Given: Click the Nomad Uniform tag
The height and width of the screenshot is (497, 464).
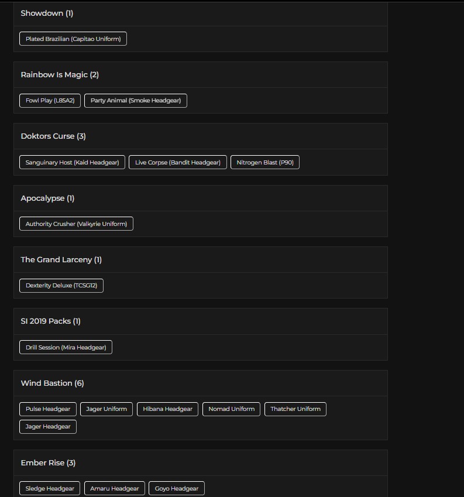Looking at the screenshot, I should pos(232,409).
